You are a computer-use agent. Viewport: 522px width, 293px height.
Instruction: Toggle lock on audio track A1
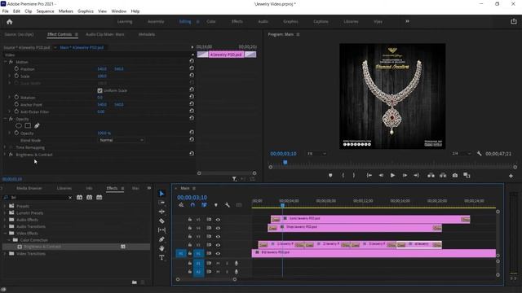[190, 263]
